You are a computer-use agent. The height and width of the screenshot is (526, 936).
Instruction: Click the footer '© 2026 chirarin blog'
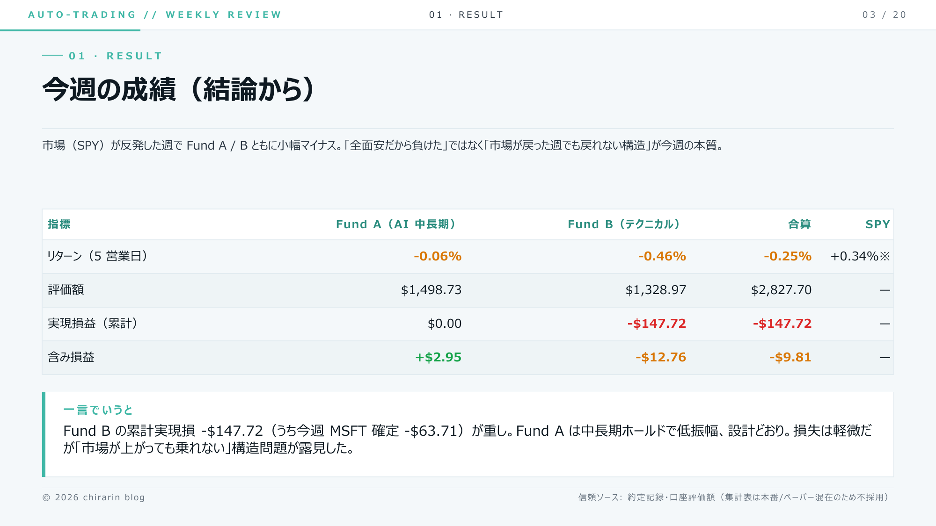point(94,497)
